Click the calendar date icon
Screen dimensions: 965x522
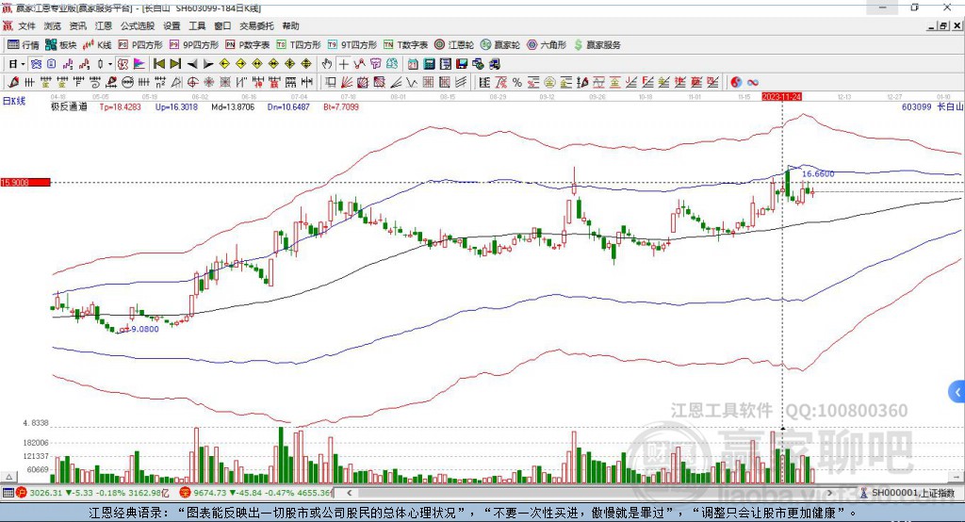click(413, 64)
